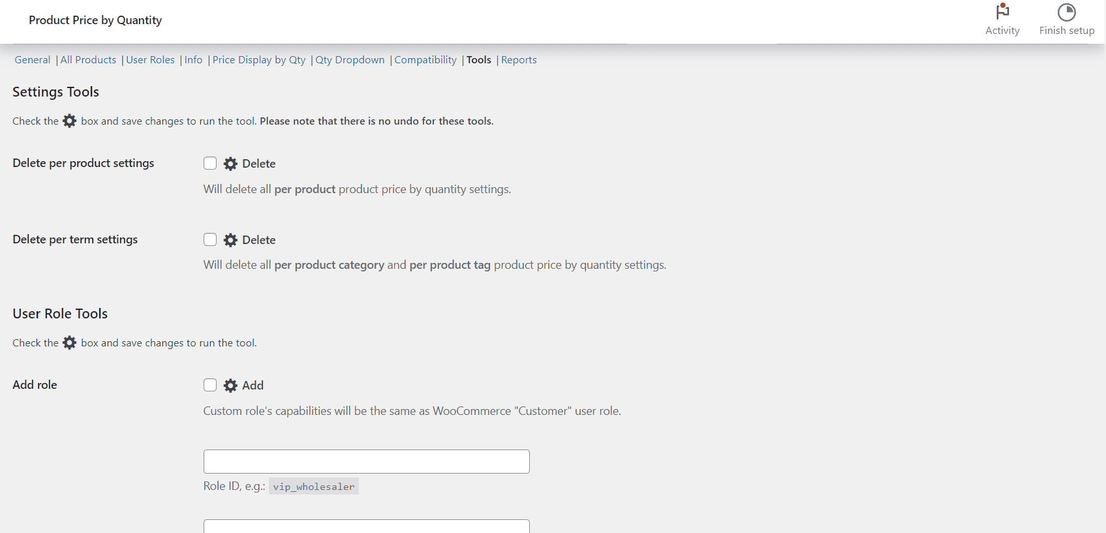
Task: Switch to User Roles section
Action: [150, 60]
